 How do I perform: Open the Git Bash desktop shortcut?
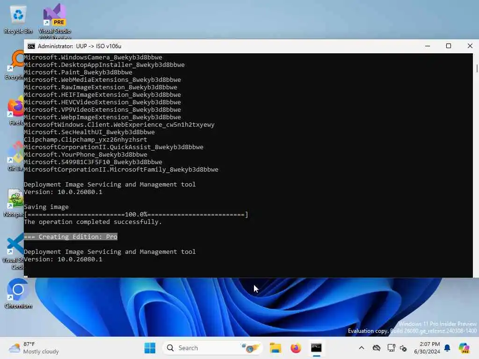click(15, 157)
